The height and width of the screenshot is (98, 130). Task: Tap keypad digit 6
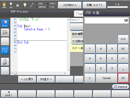point(112,58)
